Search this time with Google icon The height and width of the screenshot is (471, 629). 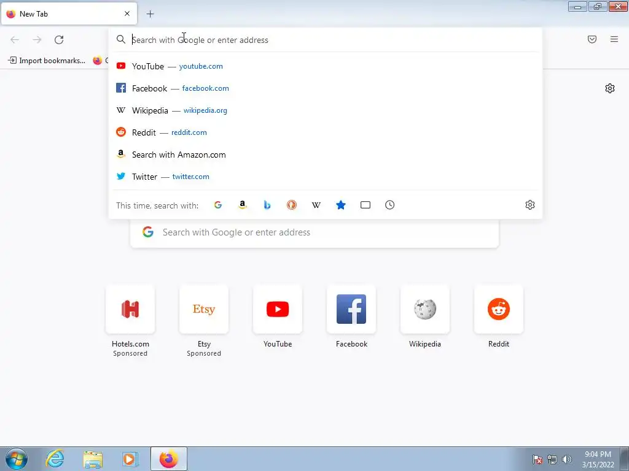coord(218,205)
